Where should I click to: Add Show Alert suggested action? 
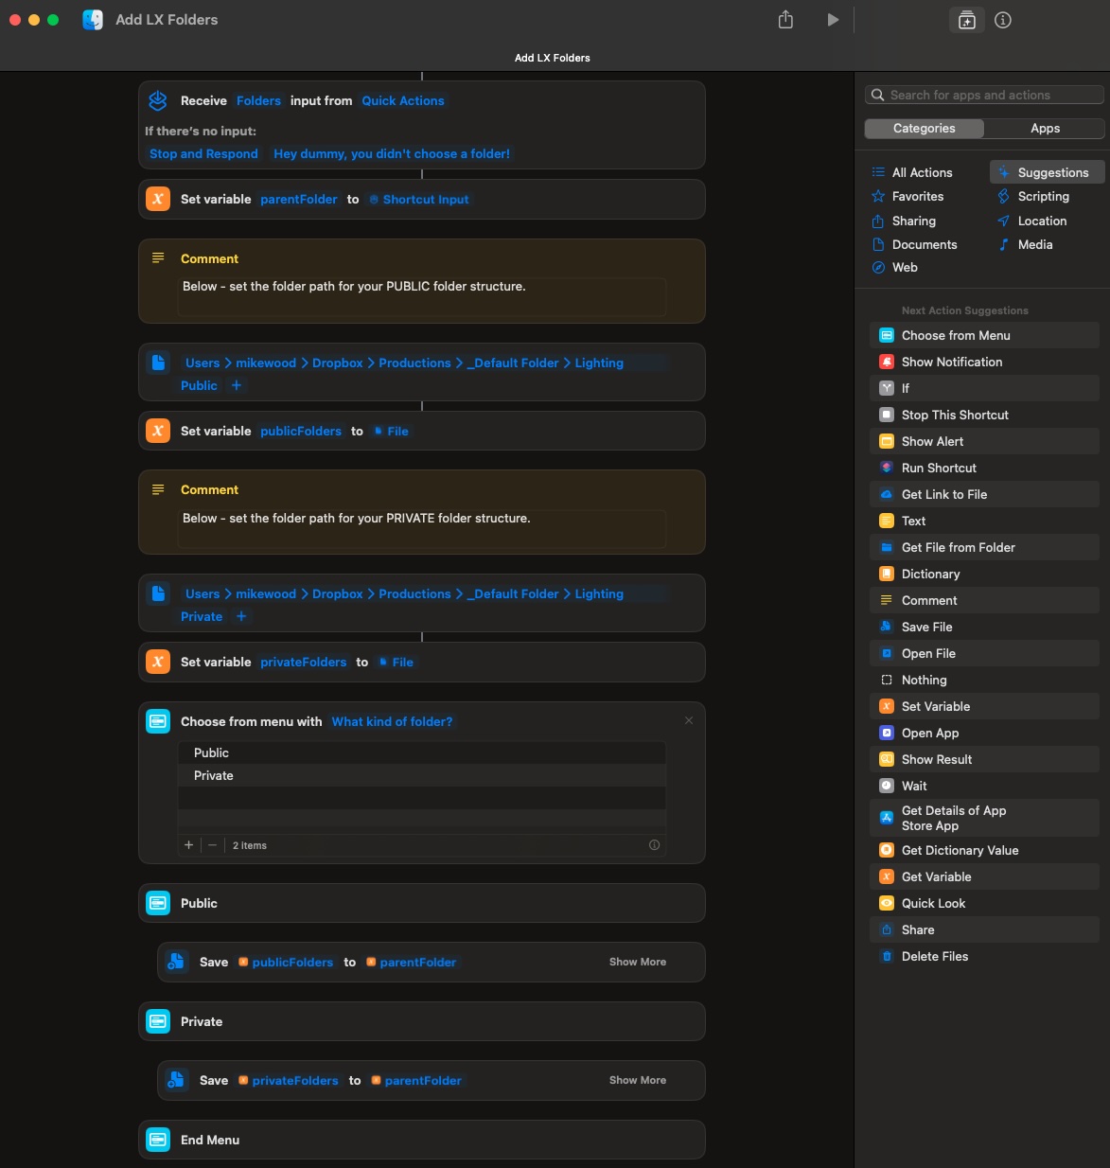984,441
